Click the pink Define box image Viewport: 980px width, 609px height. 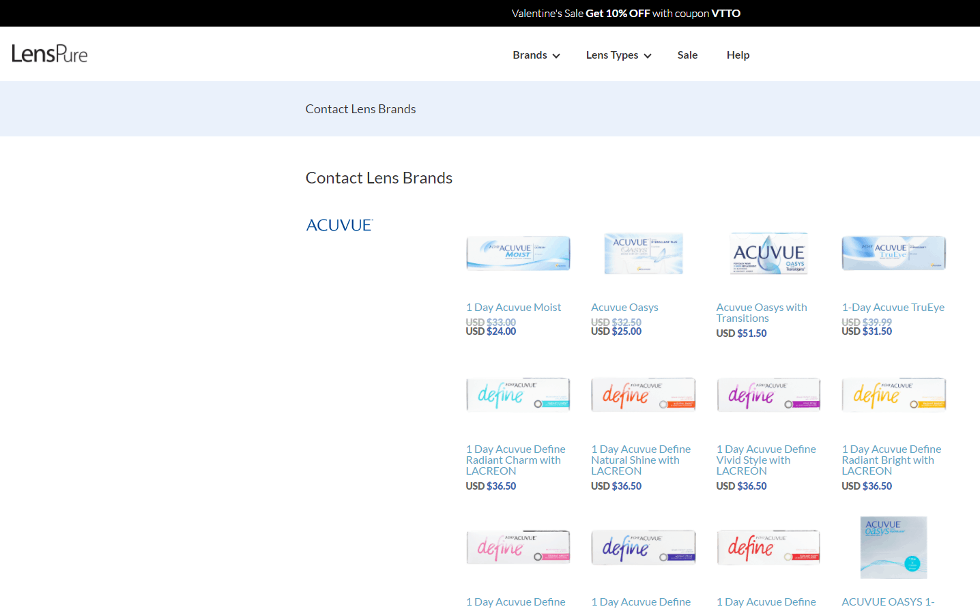pos(518,548)
